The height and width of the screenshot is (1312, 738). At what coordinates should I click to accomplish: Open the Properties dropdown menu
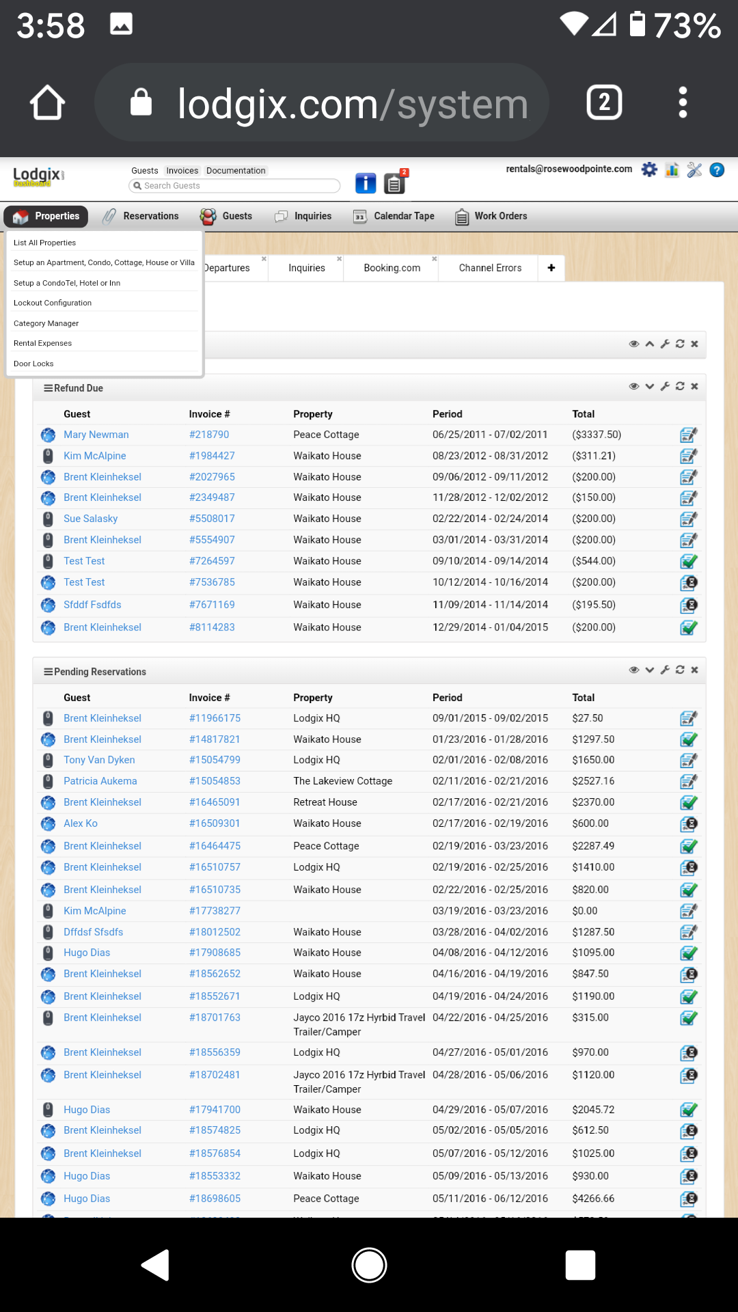(x=46, y=216)
